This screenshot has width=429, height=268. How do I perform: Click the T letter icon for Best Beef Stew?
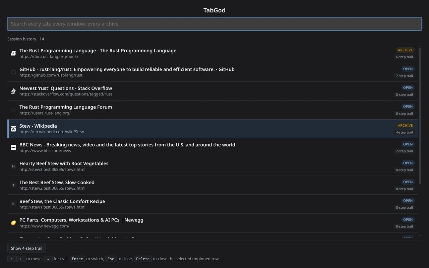(13, 185)
